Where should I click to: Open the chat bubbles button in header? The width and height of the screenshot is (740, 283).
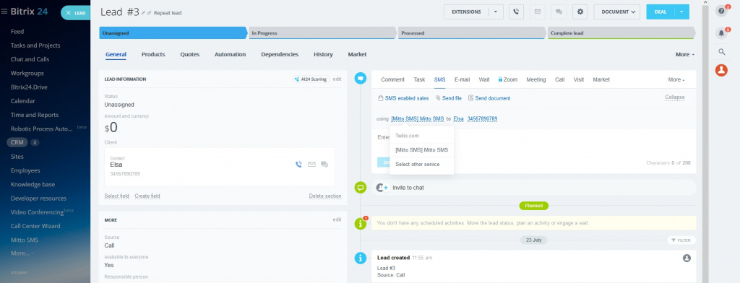click(559, 12)
